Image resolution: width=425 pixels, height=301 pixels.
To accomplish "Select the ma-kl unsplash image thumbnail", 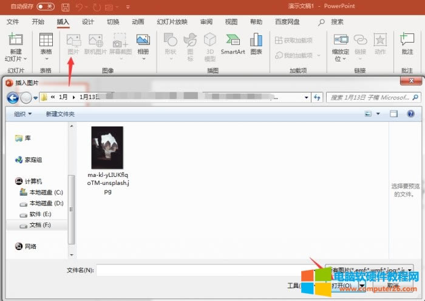I will [x=107, y=148].
